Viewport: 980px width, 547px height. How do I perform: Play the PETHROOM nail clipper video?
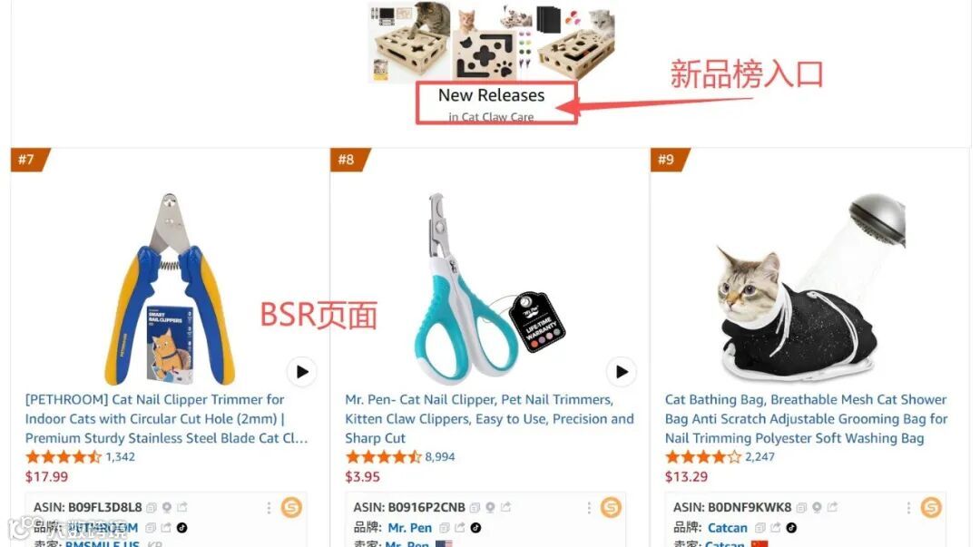302,372
